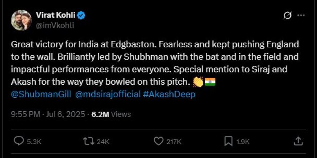Viewport: 317px width, 158px height.
Task: Open the @ShubmanGill mention
Action: pos(41,94)
